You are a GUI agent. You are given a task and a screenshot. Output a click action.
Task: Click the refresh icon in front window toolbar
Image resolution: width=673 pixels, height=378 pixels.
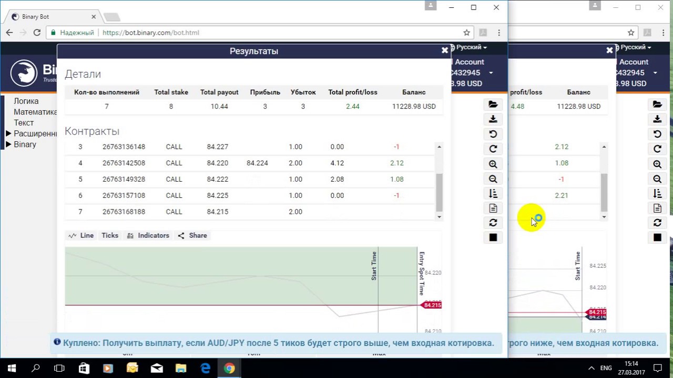(x=493, y=223)
